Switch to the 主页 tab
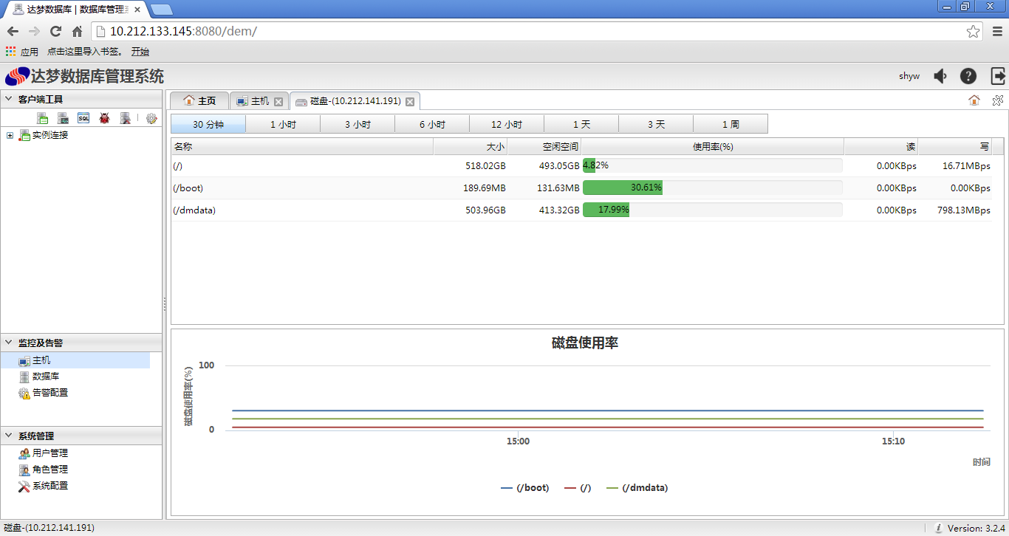 199,101
